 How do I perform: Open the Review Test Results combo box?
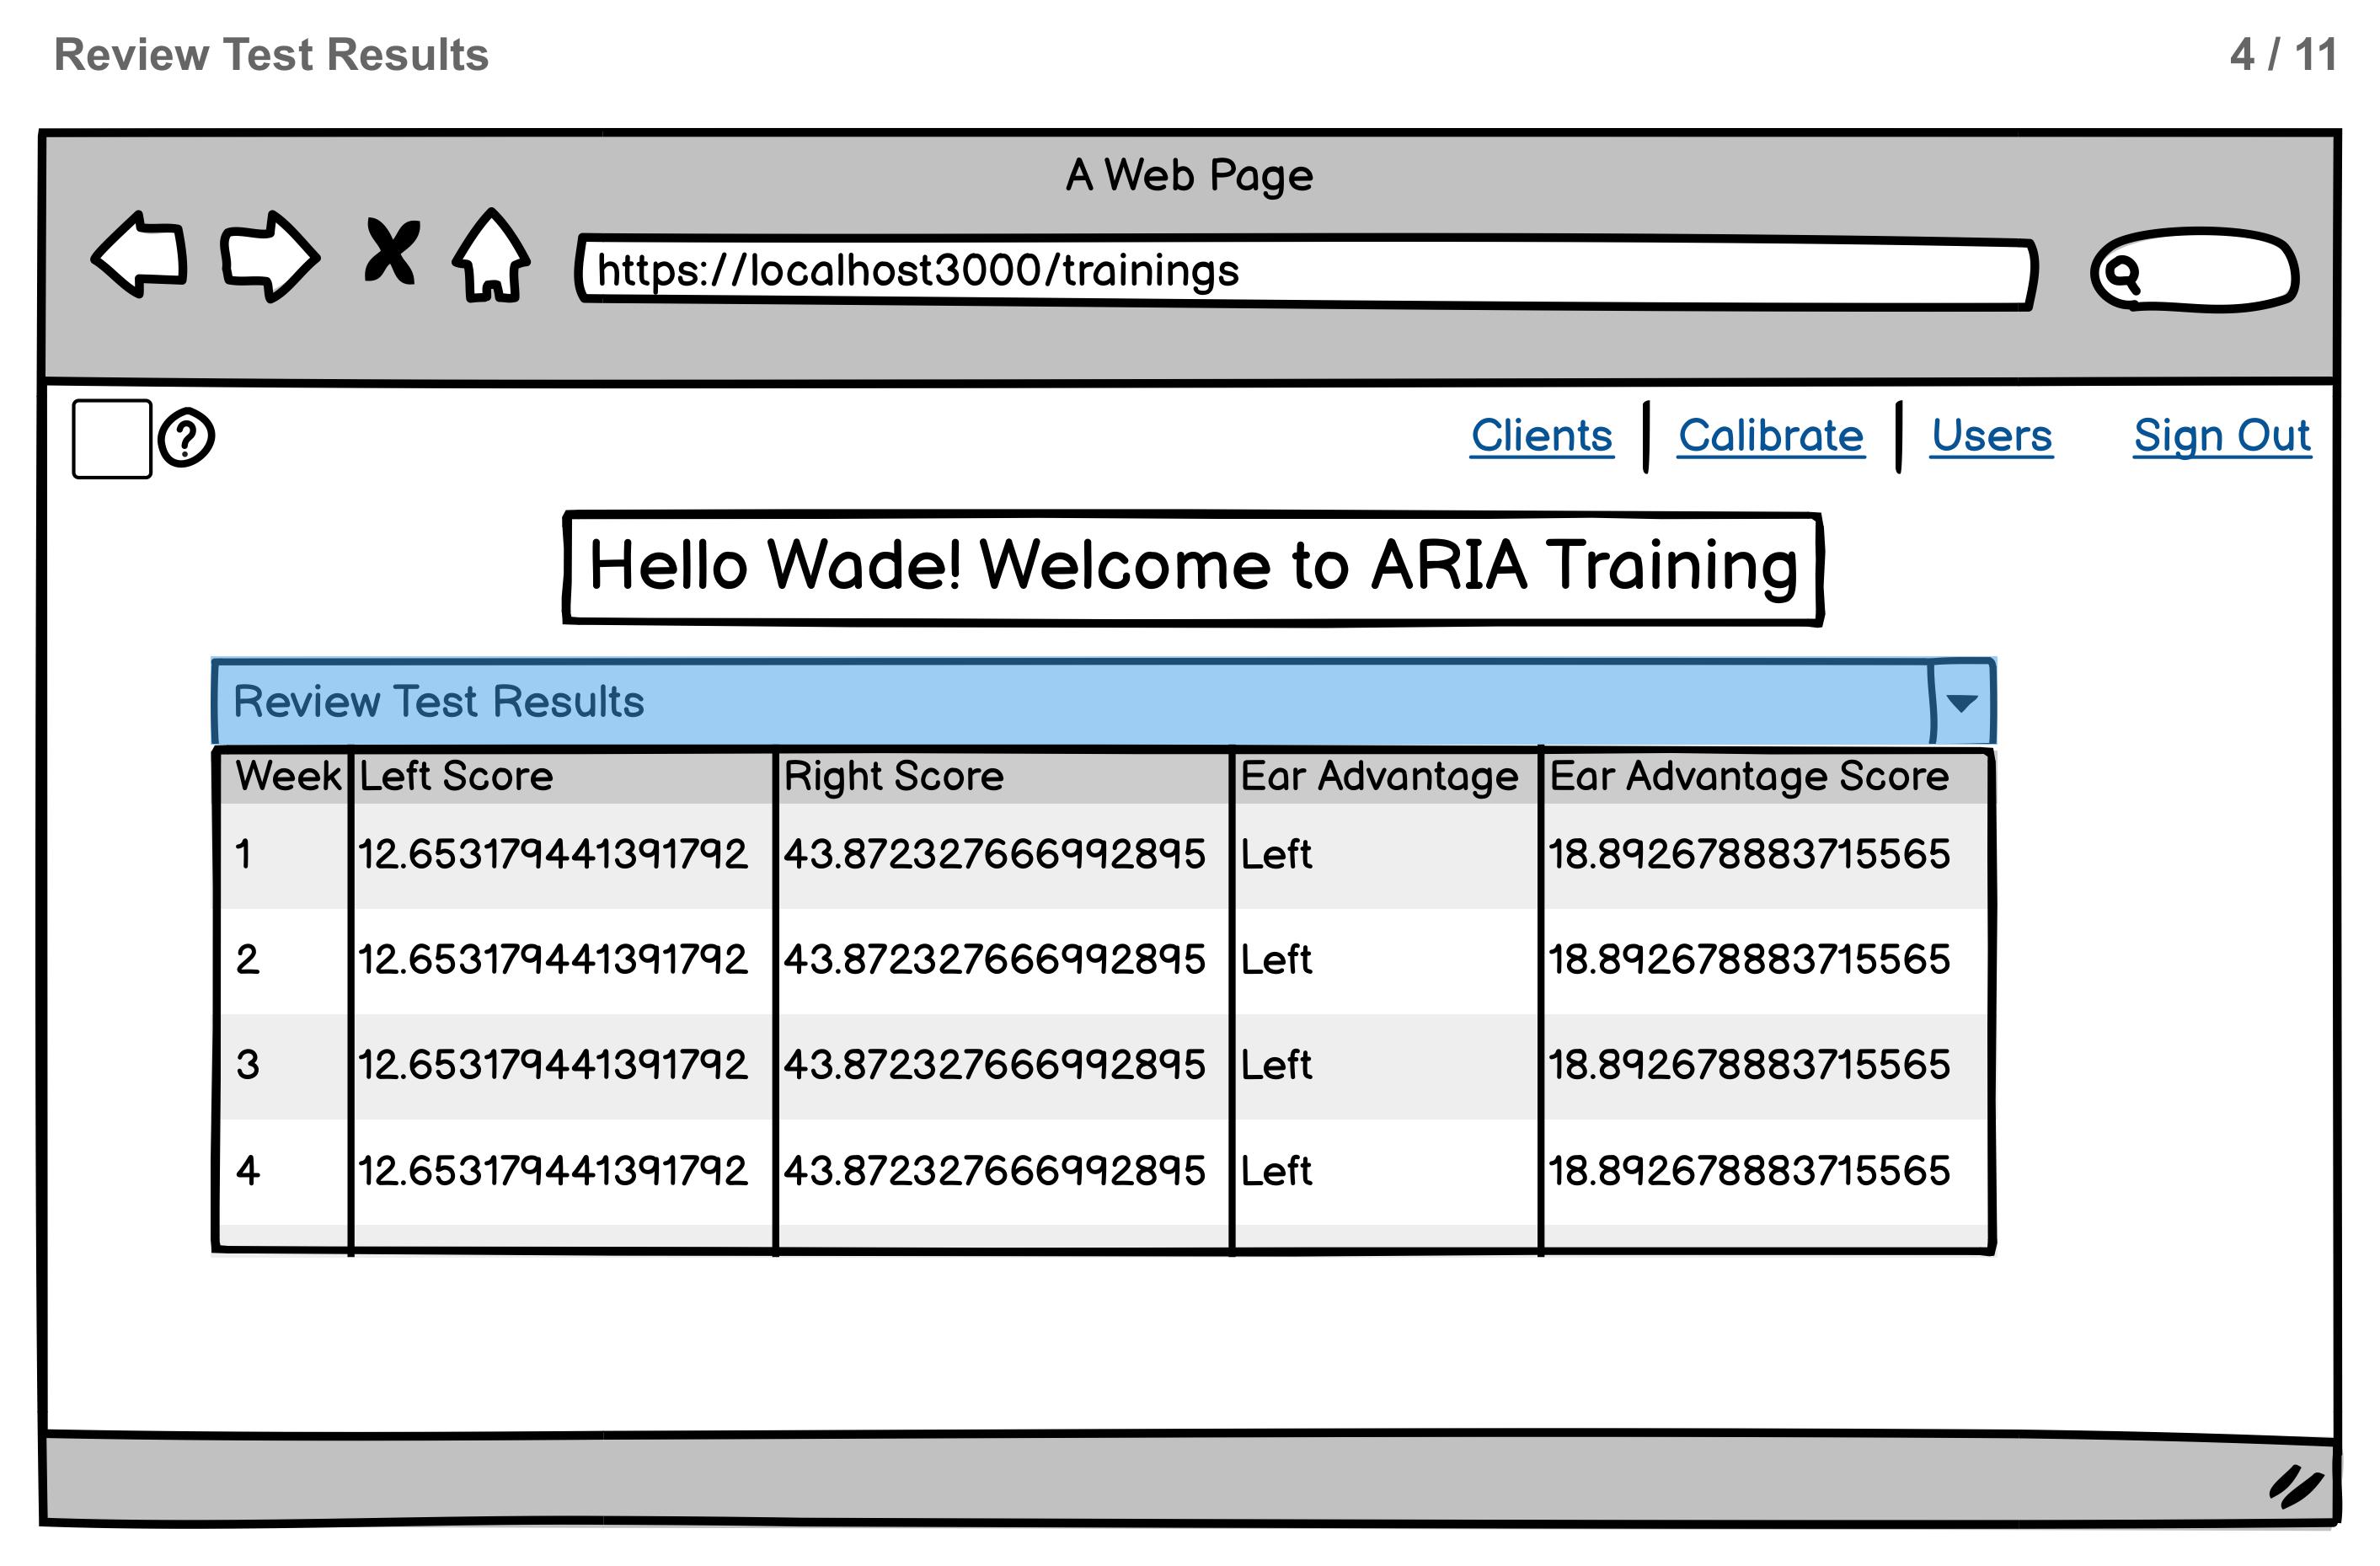point(1070,702)
